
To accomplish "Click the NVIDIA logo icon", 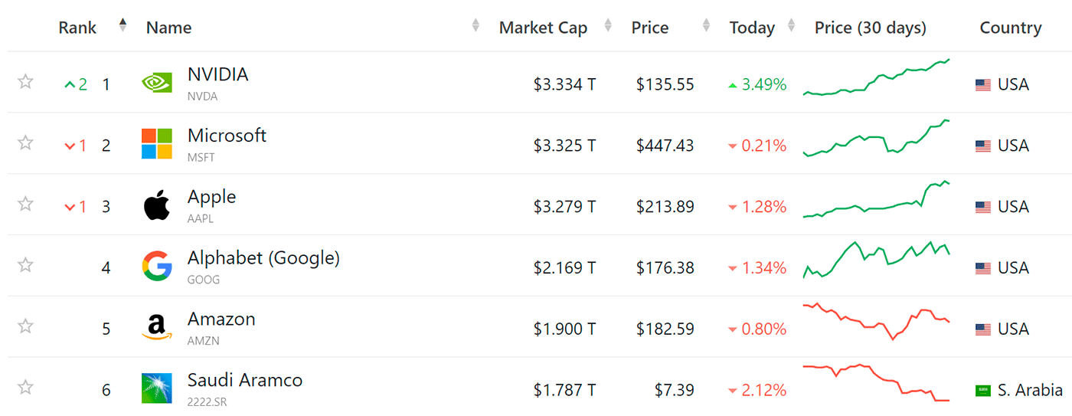I will coord(157,83).
